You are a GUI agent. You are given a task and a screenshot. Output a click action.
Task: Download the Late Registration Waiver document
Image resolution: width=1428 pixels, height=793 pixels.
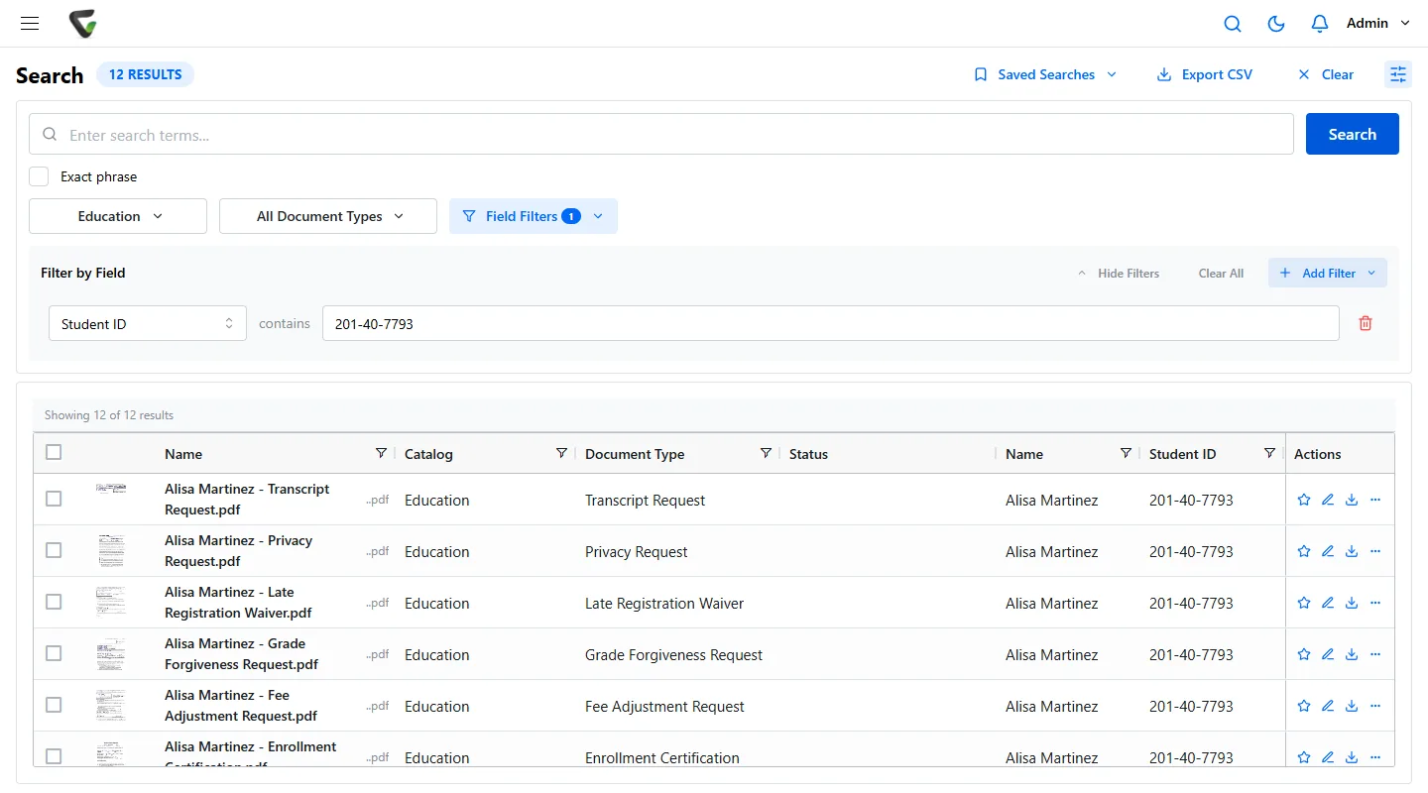point(1352,603)
